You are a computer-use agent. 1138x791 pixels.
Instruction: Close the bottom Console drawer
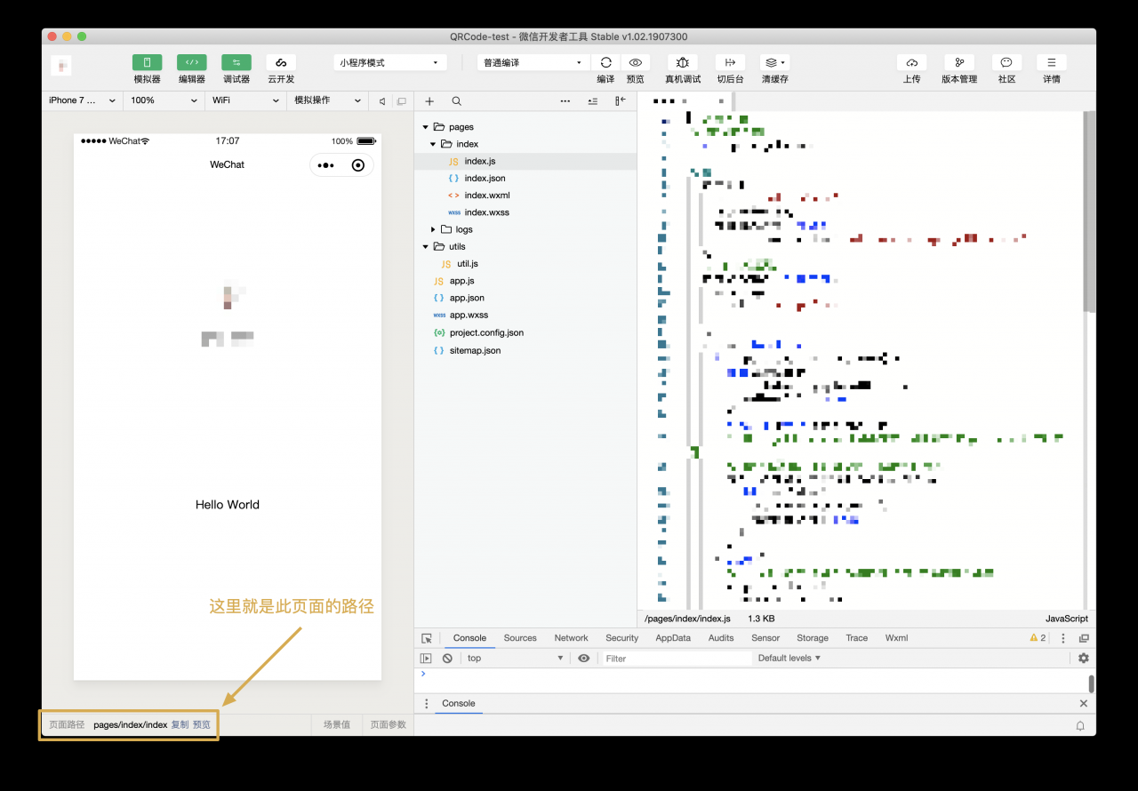[x=1083, y=703]
